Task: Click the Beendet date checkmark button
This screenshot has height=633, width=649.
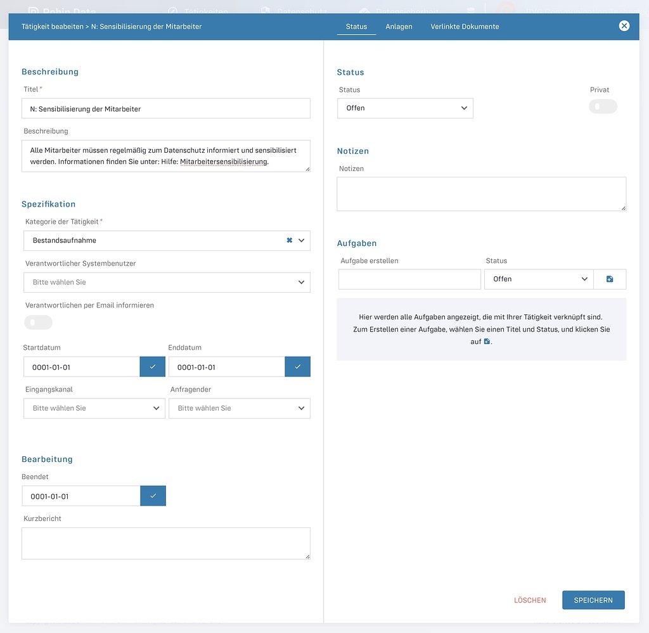Action: [x=153, y=496]
